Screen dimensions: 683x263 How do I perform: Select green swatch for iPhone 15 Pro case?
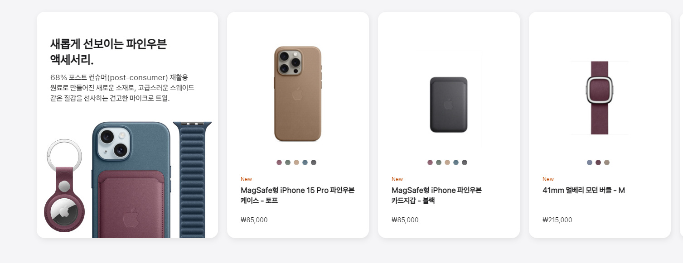click(x=288, y=163)
